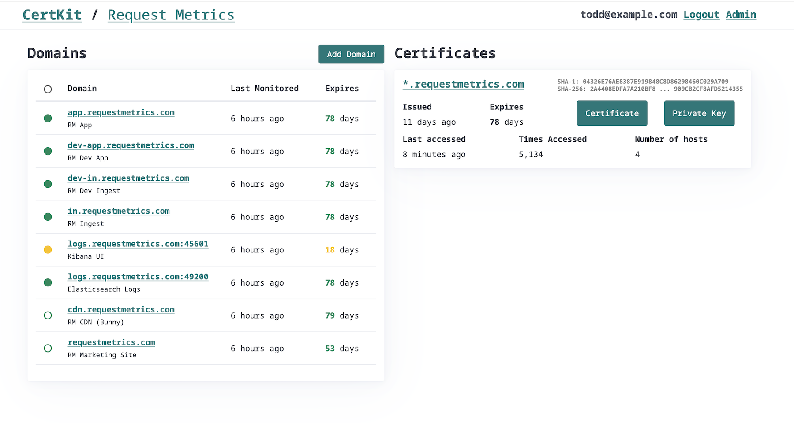Click the status dot beside dev-app.requestmetrics.com
Image resolution: width=794 pixels, height=423 pixels.
(48, 151)
